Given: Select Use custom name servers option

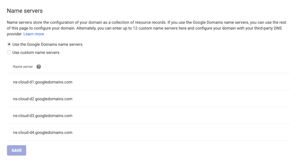Looking at the screenshot, I should pos(9,53).
